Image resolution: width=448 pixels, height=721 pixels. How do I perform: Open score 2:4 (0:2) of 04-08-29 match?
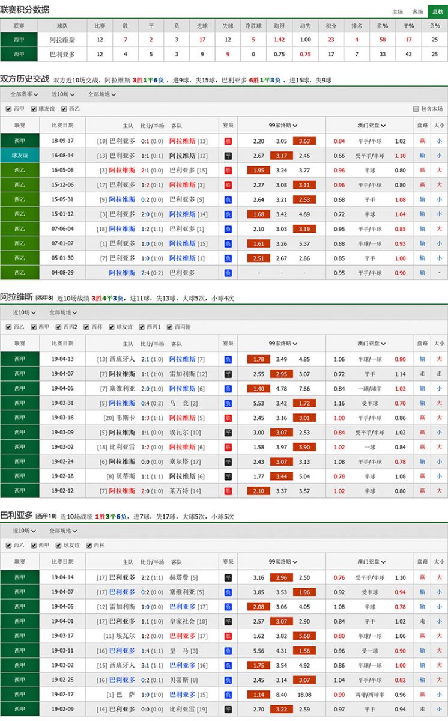coord(152,273)
